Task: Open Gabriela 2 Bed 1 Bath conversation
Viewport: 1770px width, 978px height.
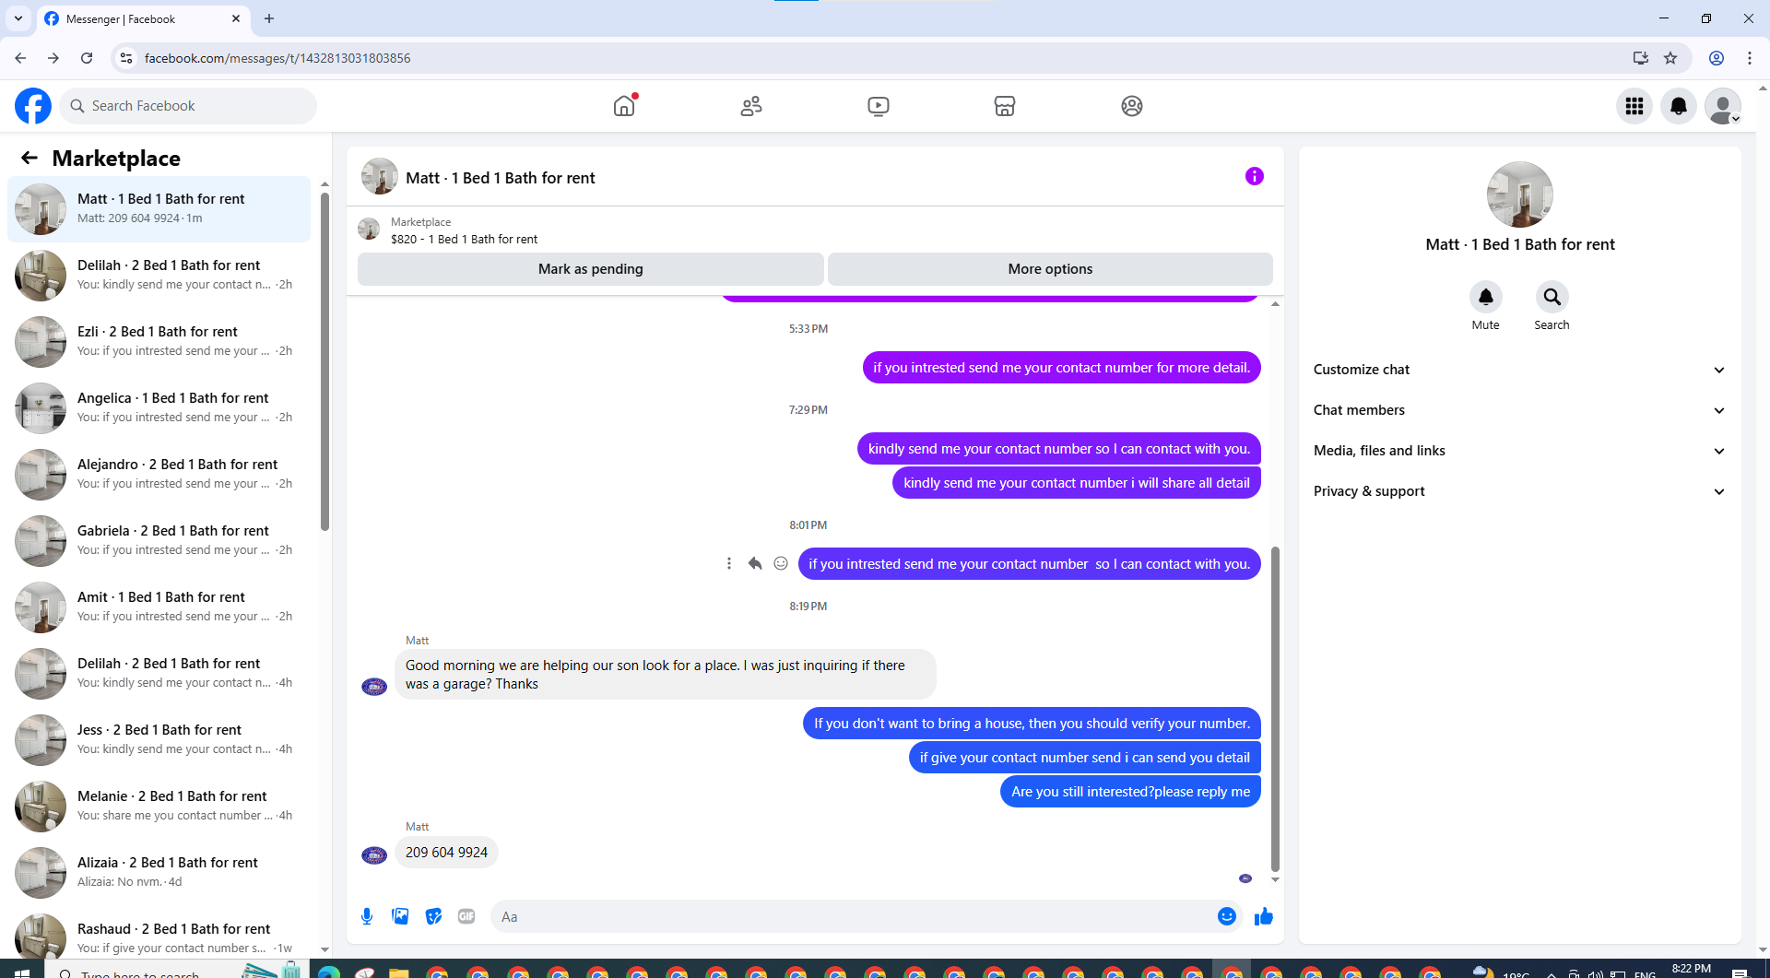Action: 159,541
